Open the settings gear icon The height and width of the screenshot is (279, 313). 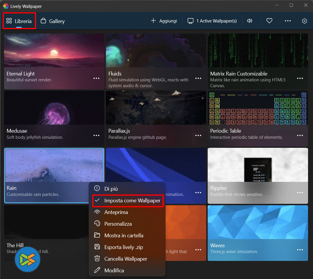(304, 21)
